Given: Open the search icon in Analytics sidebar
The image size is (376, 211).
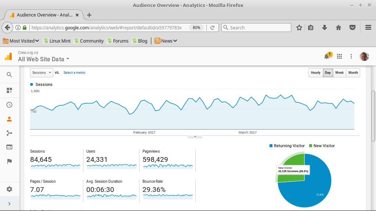Looking at the screenshot, I should pyautogui.click(x=9, y=74).
